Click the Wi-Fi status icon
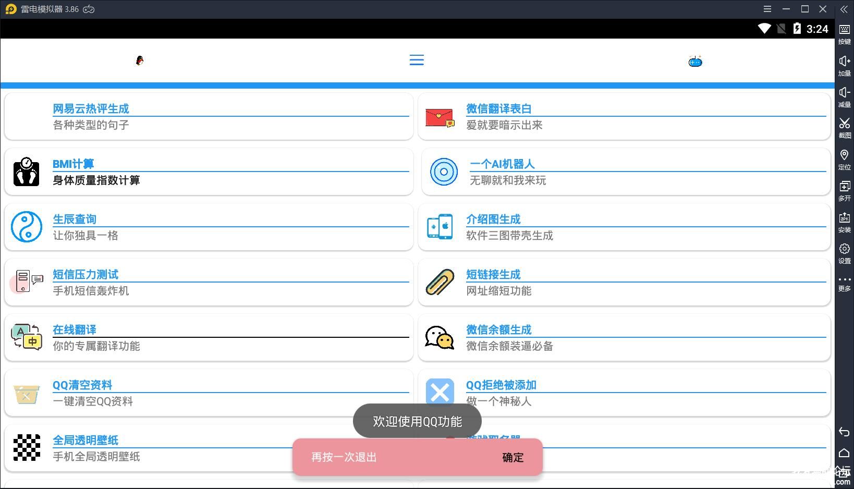 tap(764, 29)
